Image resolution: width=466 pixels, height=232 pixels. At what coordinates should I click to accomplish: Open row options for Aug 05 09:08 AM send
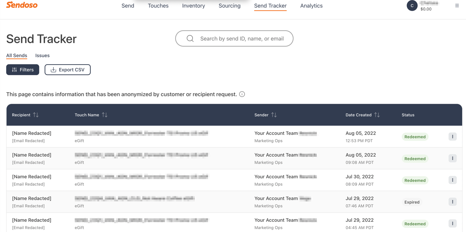tap(452, 158)
